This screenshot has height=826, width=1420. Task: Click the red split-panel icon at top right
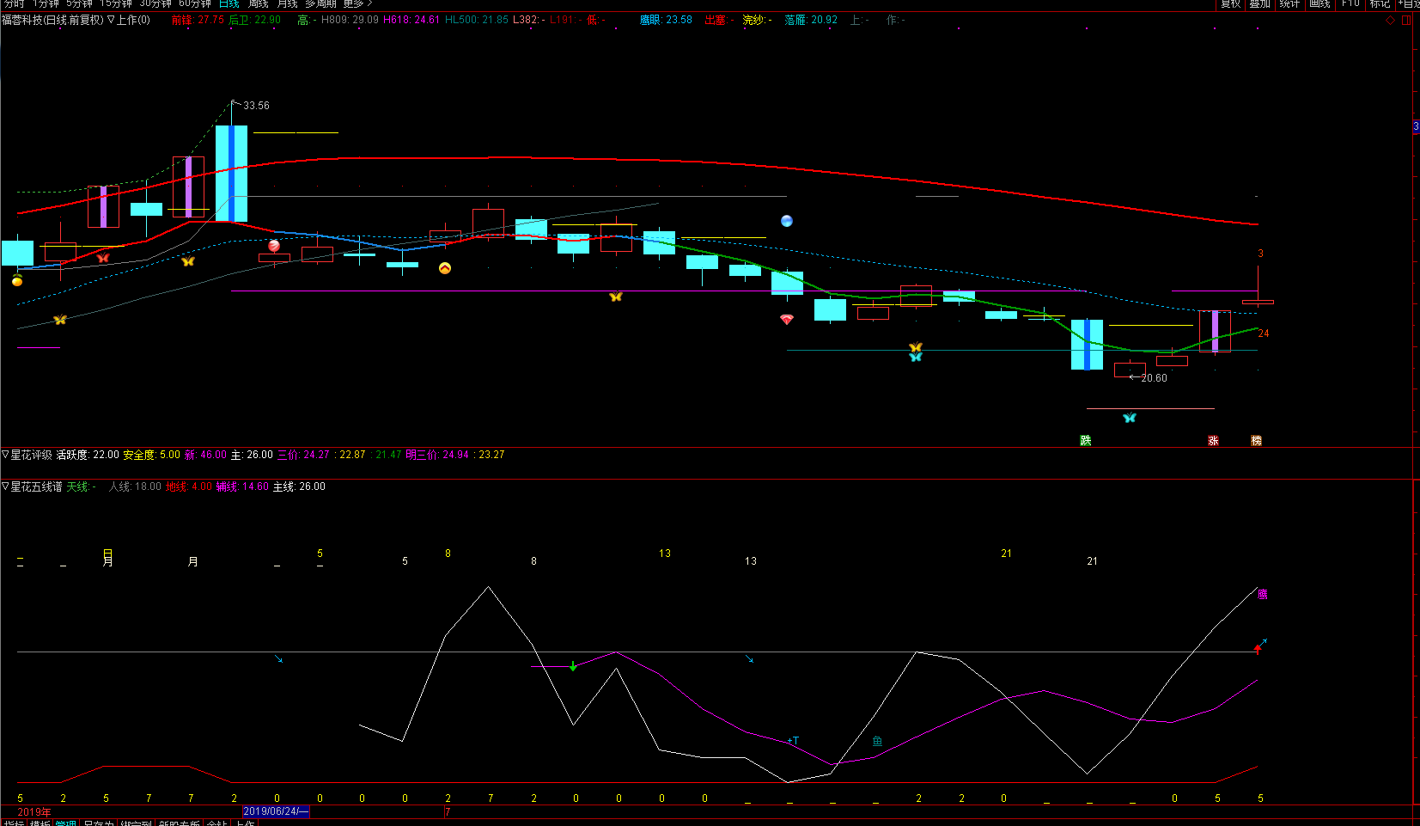click(x=1406, y=20)
